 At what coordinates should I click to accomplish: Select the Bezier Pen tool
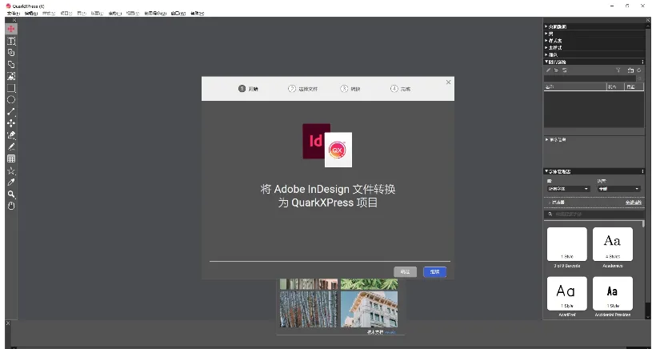tap(11, 135)
